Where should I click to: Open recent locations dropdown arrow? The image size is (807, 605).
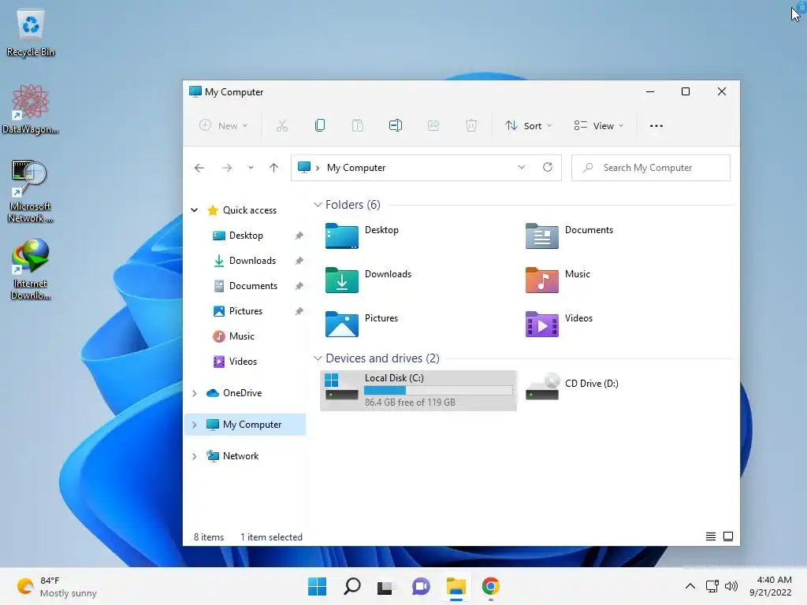[x=251, y=168]
